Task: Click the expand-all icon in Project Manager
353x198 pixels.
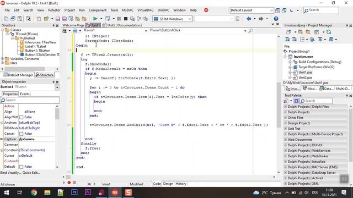Action: tap(287, 40)
